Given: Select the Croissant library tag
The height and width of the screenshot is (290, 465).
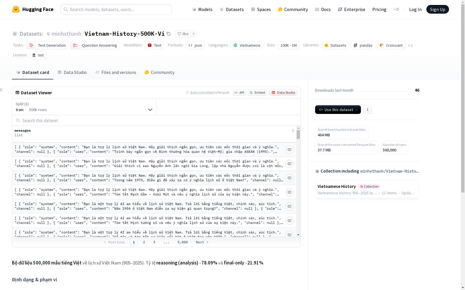Looking at the screenshot, I should tap(391, 45).
